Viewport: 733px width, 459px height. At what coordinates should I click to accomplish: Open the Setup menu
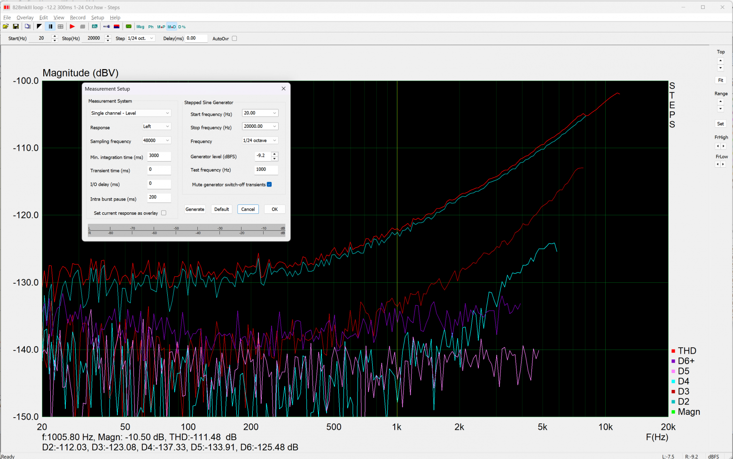click(98, 18)
